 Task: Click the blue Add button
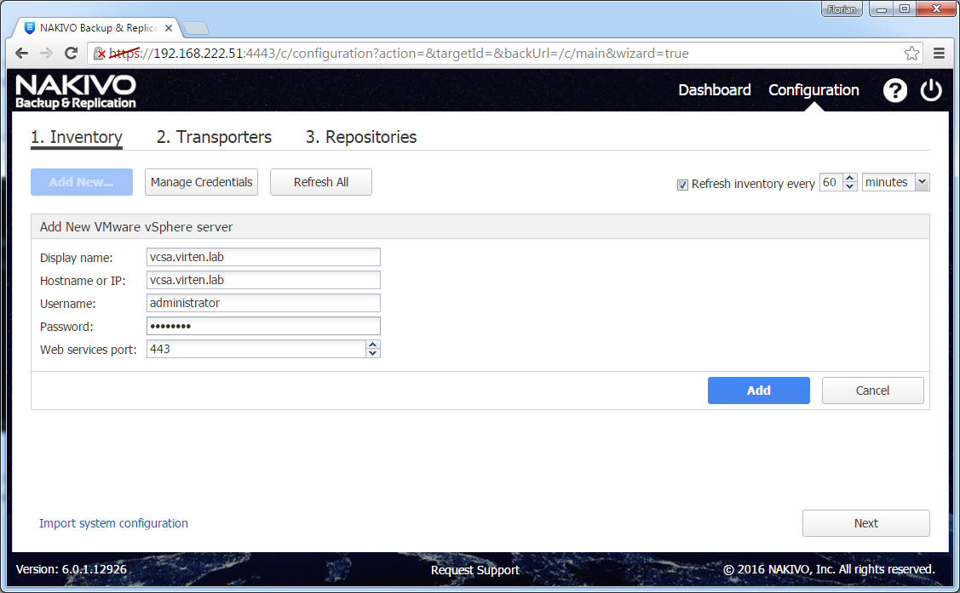tap(759, 391)
